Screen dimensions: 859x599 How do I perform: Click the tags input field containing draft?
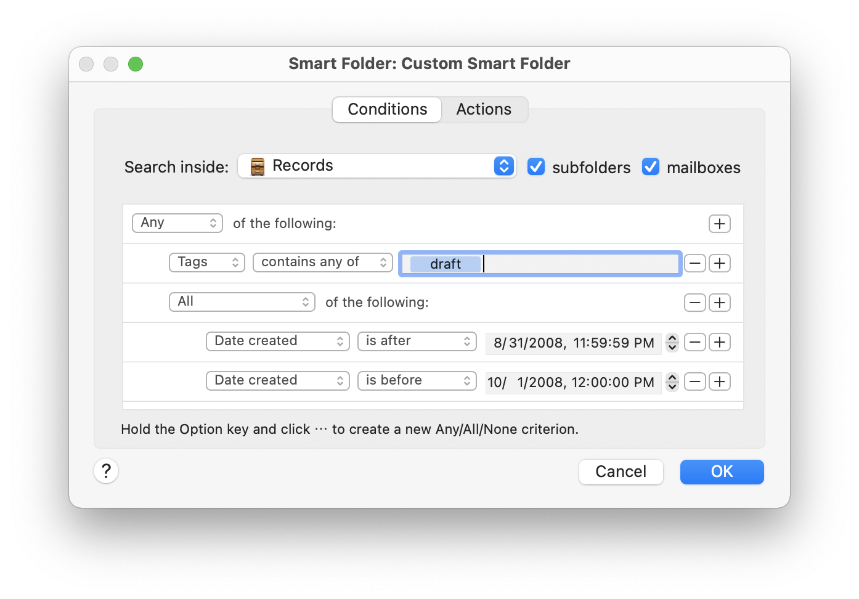click(x=540, y=264)
